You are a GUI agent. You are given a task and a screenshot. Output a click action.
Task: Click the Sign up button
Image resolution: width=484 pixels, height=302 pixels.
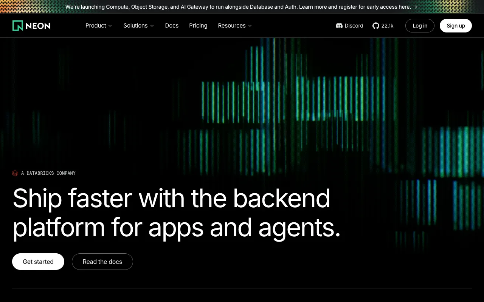pyautogui.click(x=456, y=26)
